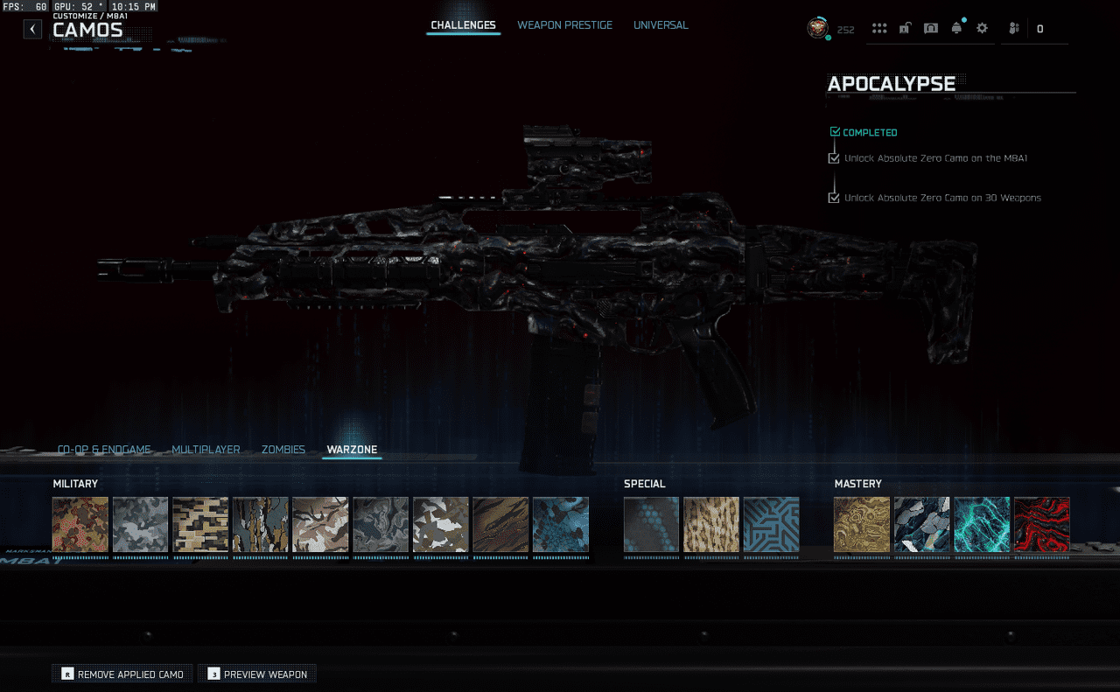Click the unlock padlock icon in top bar
The height and width of the screenshot is (692, 1120).
pos(905,29)
